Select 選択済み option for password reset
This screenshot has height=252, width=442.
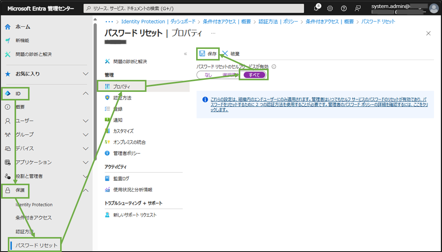229,74
